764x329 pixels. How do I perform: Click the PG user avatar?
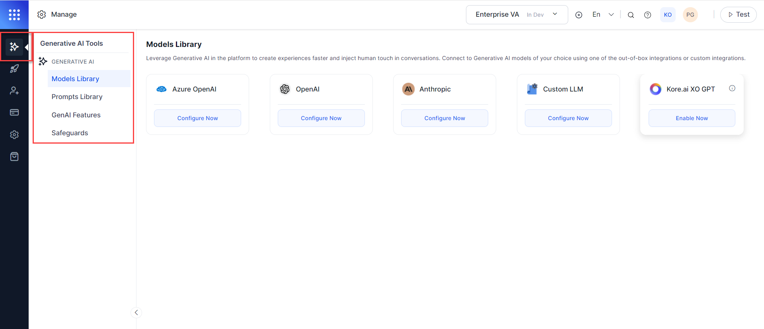(690, 15)
